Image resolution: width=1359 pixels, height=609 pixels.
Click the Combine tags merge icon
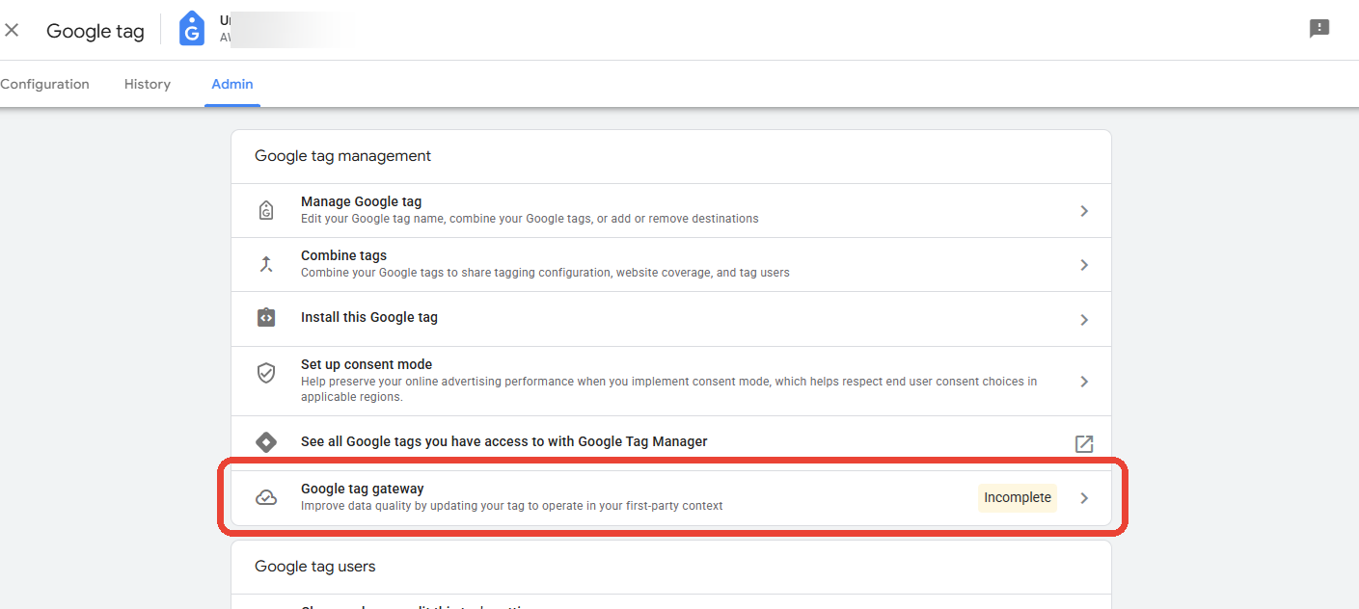[266, 264]
